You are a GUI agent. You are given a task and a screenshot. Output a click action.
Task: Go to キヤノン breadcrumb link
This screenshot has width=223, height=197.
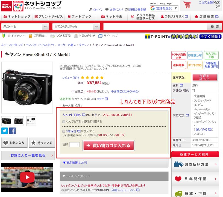point(84,45)
